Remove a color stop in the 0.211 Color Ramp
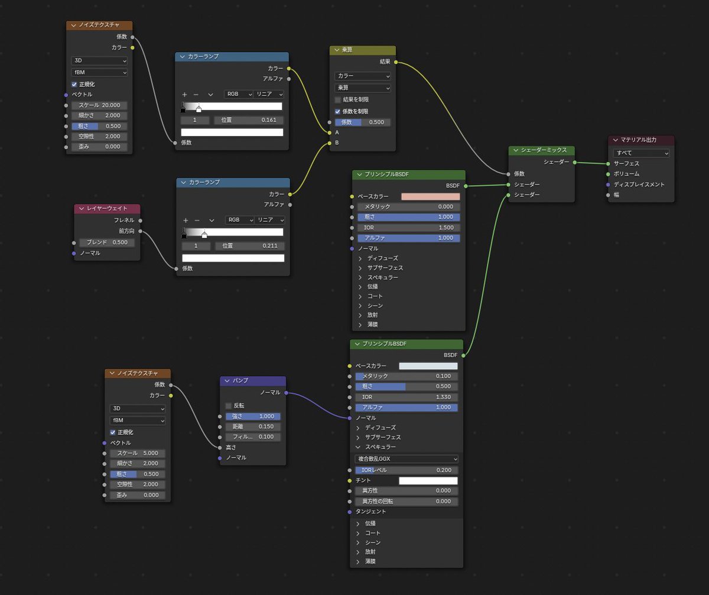The height and width of the screenshot is (595, 709). click(x=197, y=220)
